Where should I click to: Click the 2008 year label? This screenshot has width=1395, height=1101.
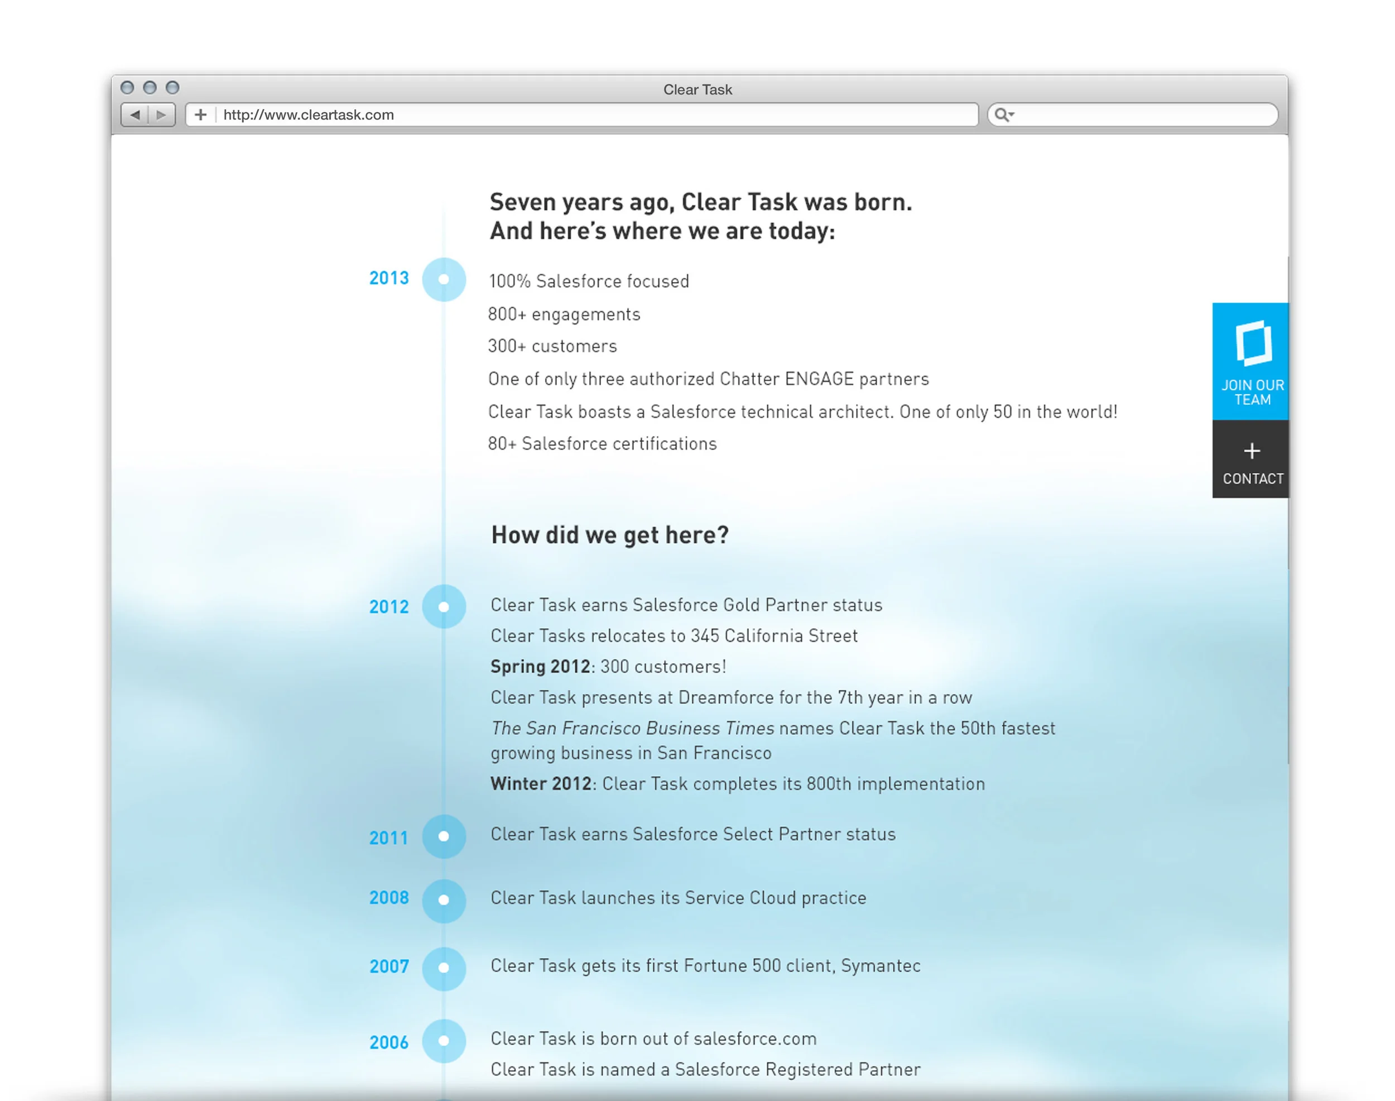[389, 897]
